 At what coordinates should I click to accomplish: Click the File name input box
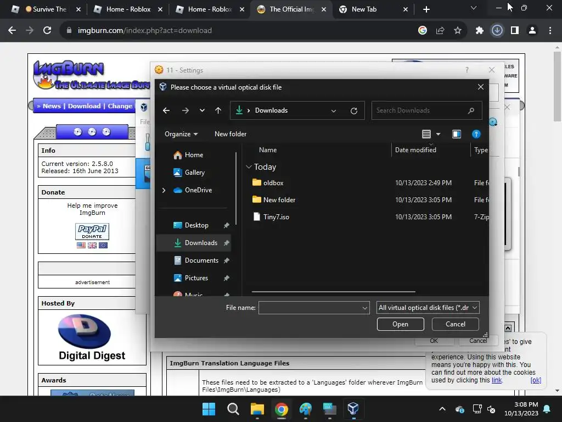click(x=310, y=308)
